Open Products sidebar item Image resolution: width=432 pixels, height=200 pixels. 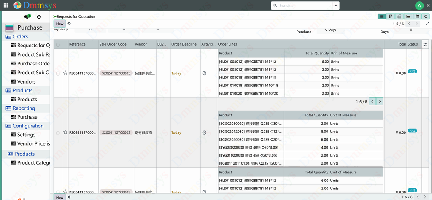click(x=24, y=100)
